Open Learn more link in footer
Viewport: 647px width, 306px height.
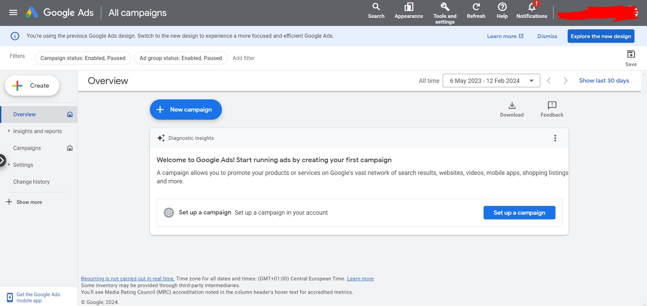click(360, 279)
